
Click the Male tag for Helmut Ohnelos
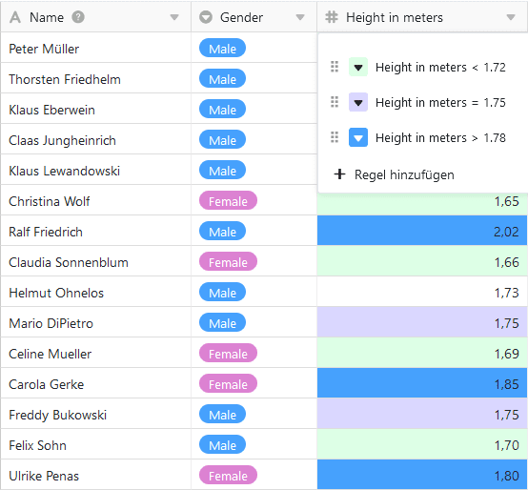pyautogui.click(x=223, y=292)
